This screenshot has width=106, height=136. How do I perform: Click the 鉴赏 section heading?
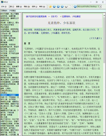pos(27,44)
